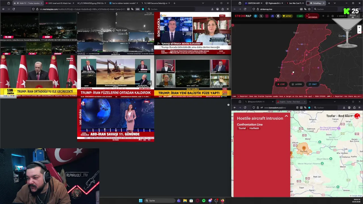
Task: List all tabs in Tzofar browser window
Action: (335, 101)
